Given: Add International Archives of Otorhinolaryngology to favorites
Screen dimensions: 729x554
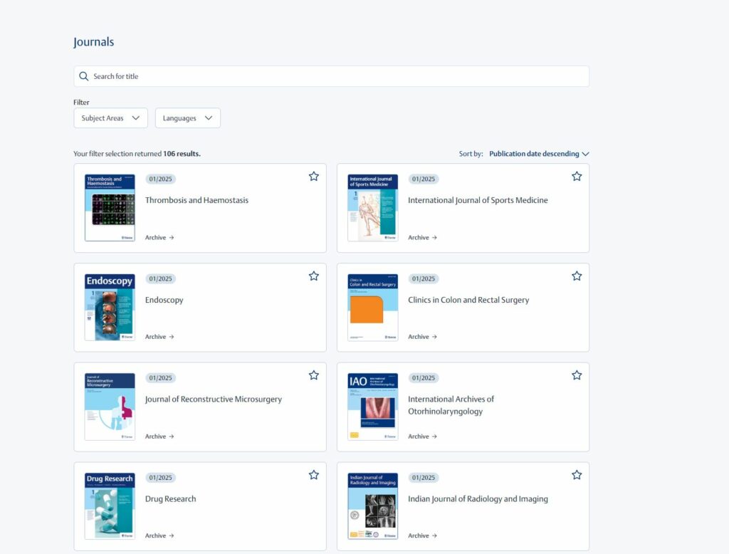Looking at the screenshot, I should point(577,375).
